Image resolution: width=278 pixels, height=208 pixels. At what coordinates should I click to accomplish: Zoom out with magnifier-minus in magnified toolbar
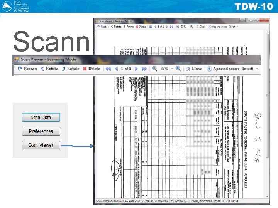tap(154, 69)
